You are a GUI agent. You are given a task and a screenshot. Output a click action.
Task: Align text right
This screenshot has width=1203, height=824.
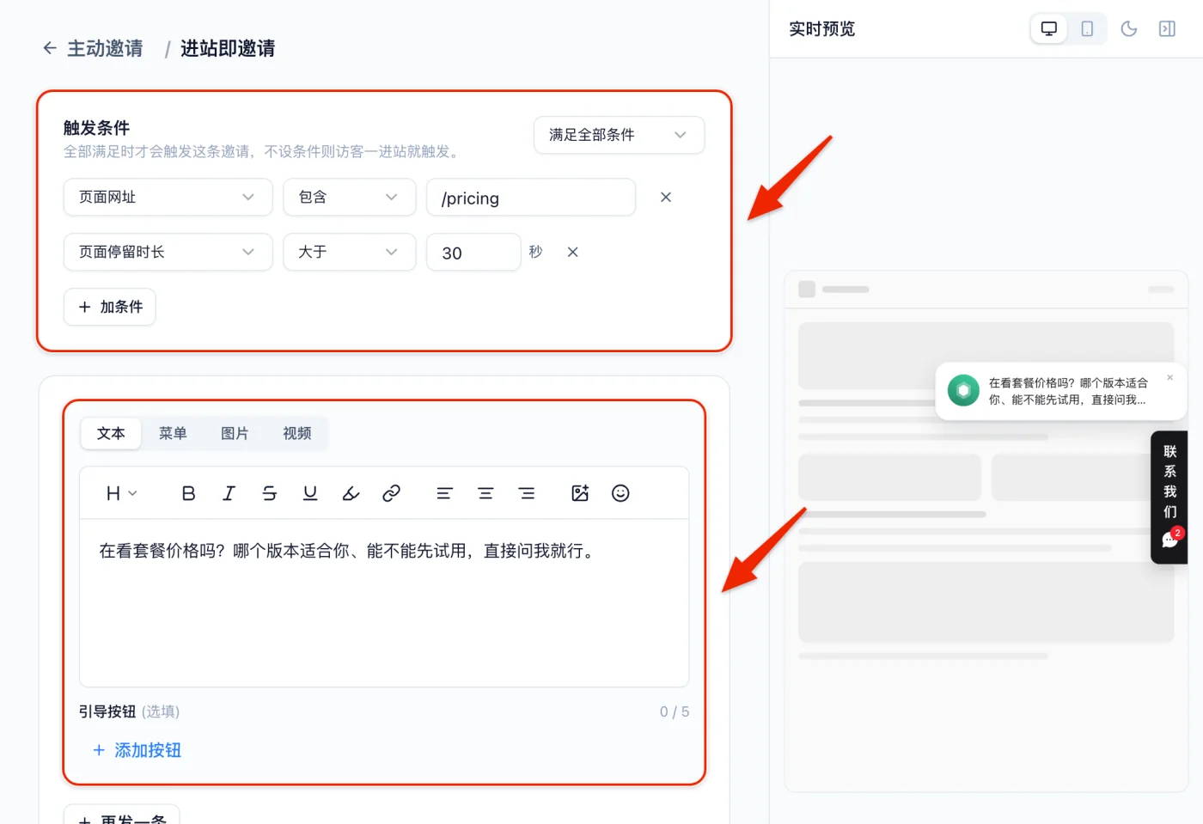click(x=527, y=493)
